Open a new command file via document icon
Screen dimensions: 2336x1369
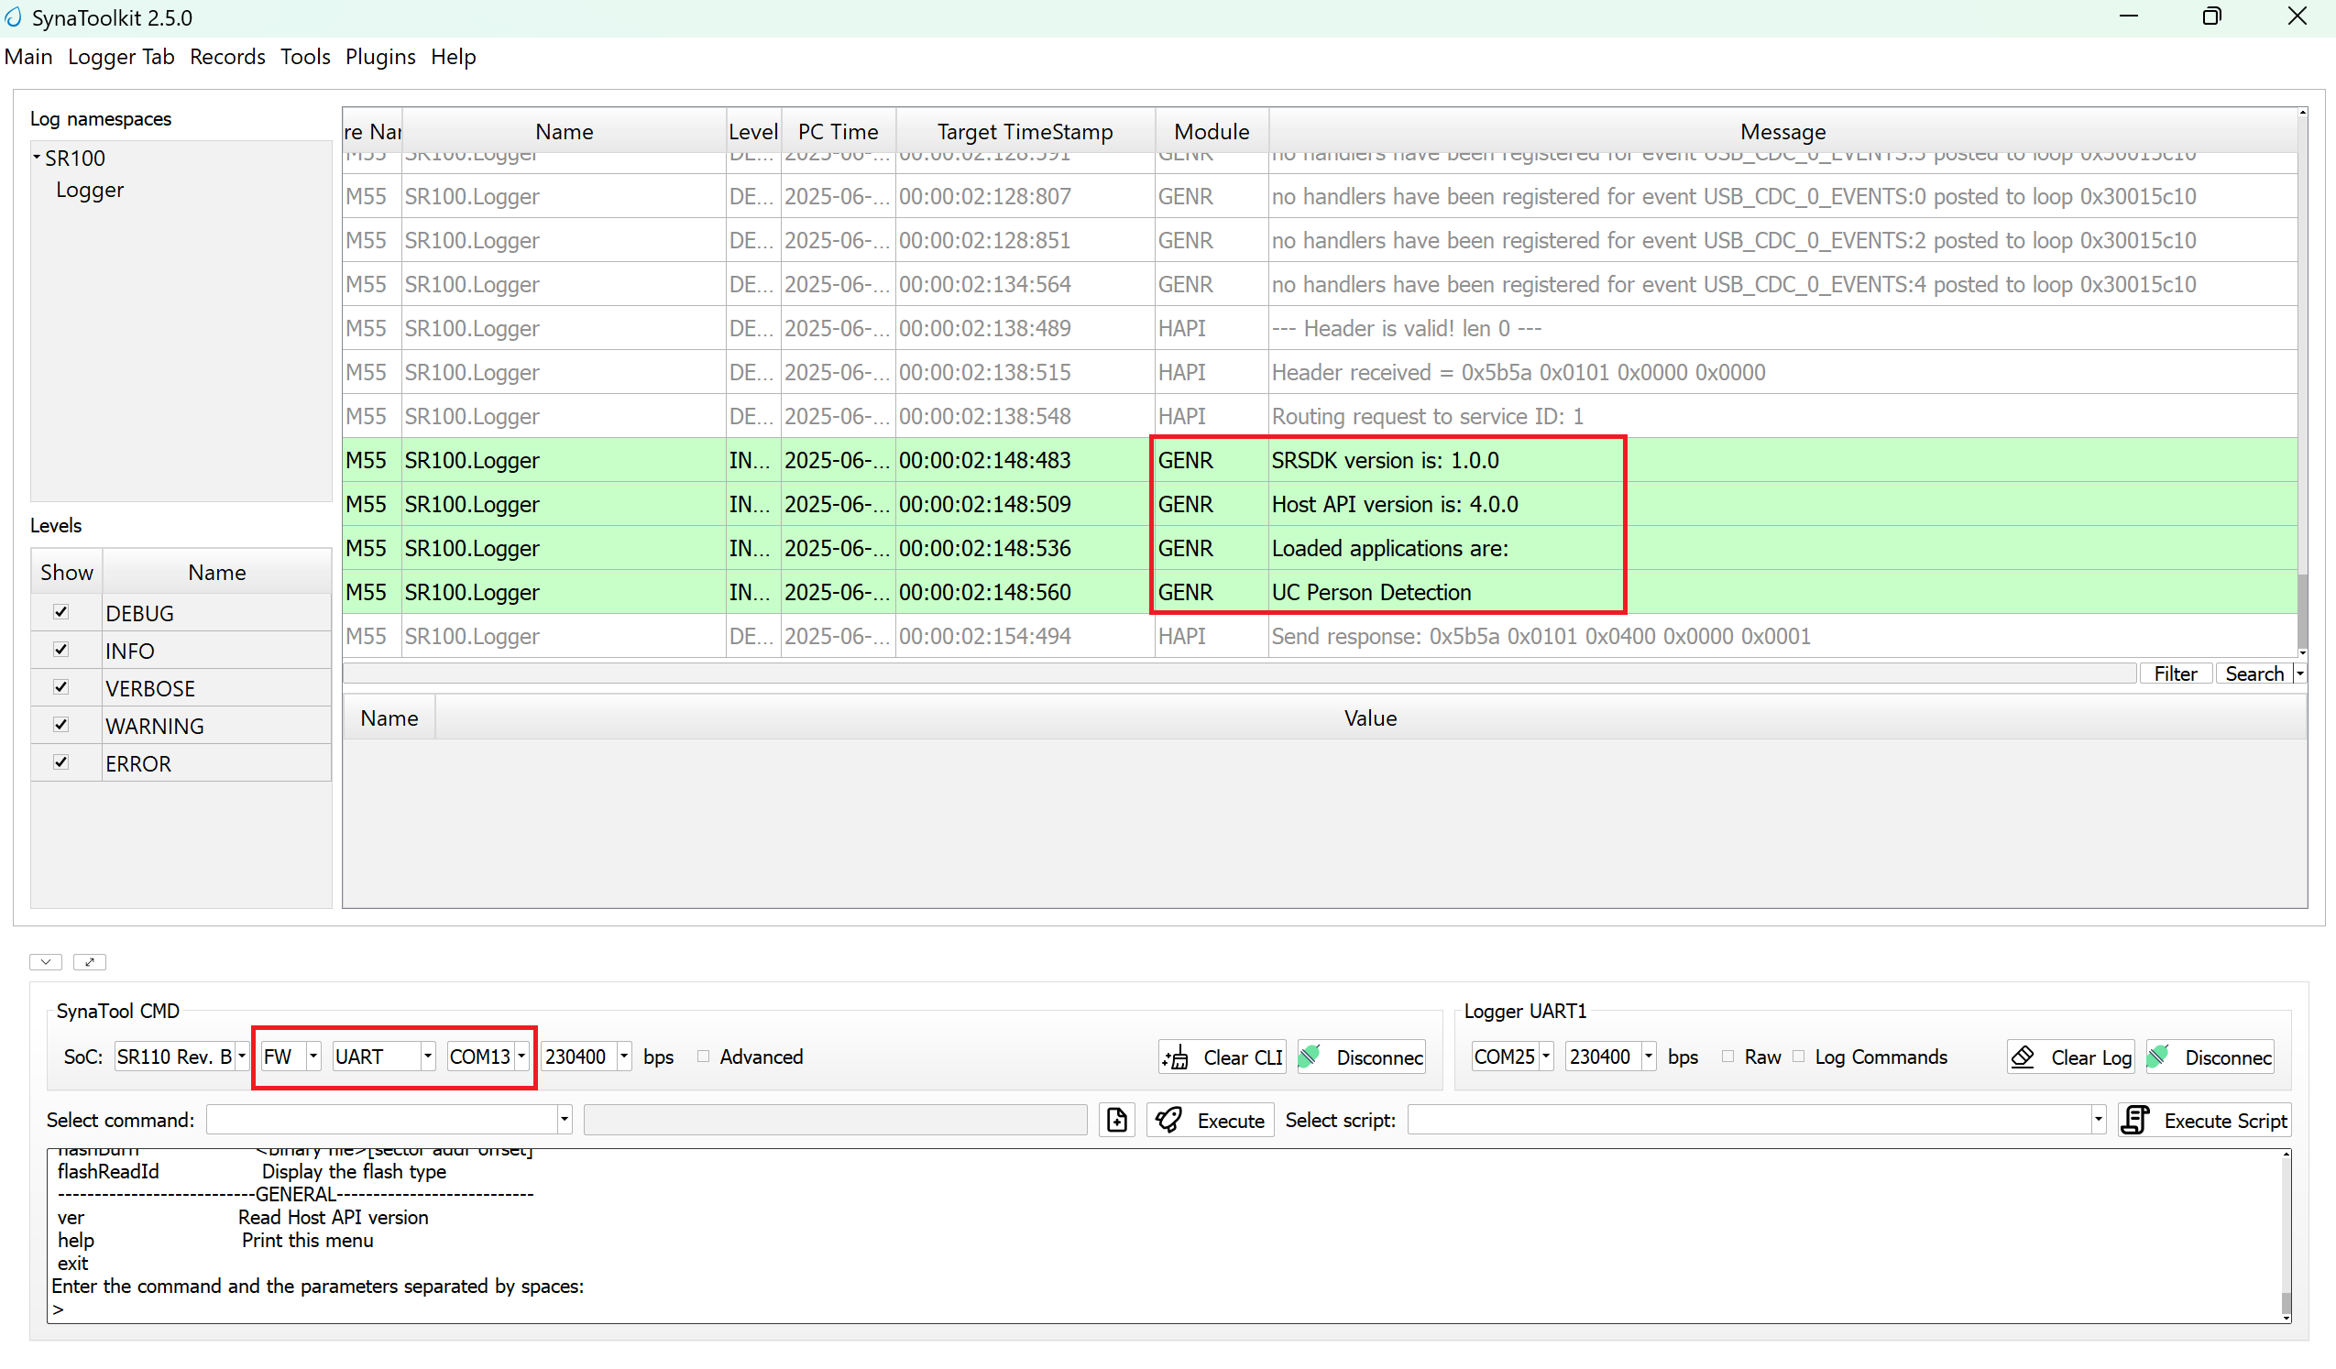coord(1116,1120)
